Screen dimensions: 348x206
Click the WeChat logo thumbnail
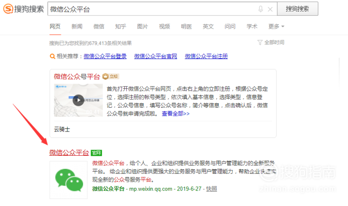[x=68, y=180]
